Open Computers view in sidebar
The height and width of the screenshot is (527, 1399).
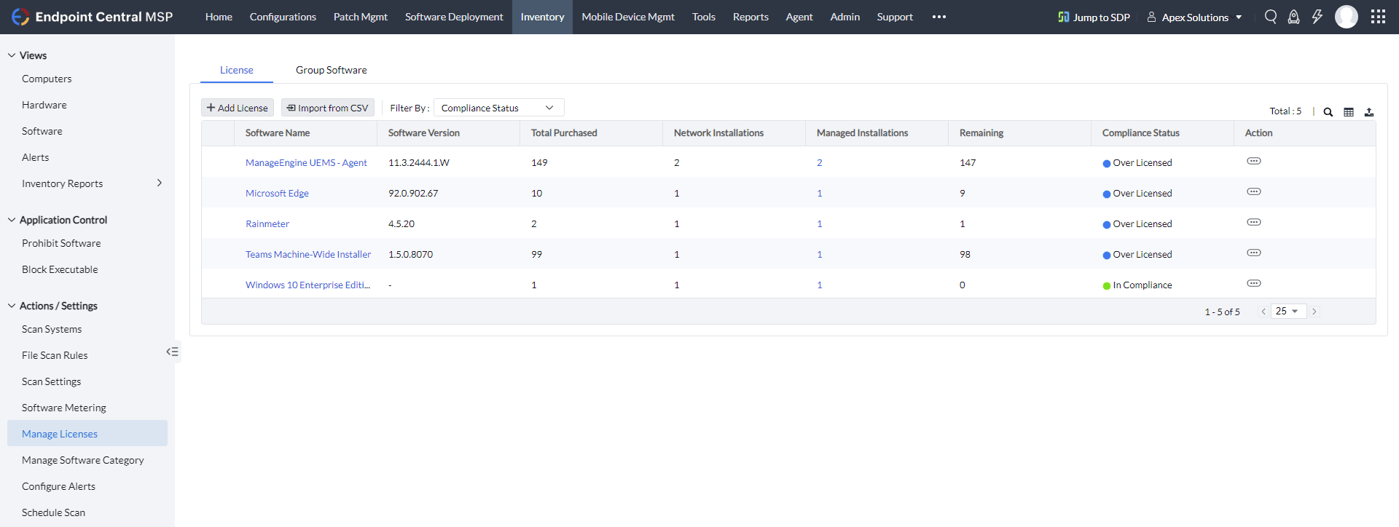click(47, 79)
